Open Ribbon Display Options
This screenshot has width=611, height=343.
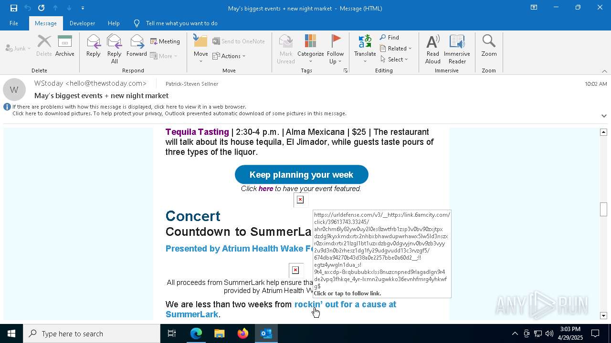[x=534, y=8]
